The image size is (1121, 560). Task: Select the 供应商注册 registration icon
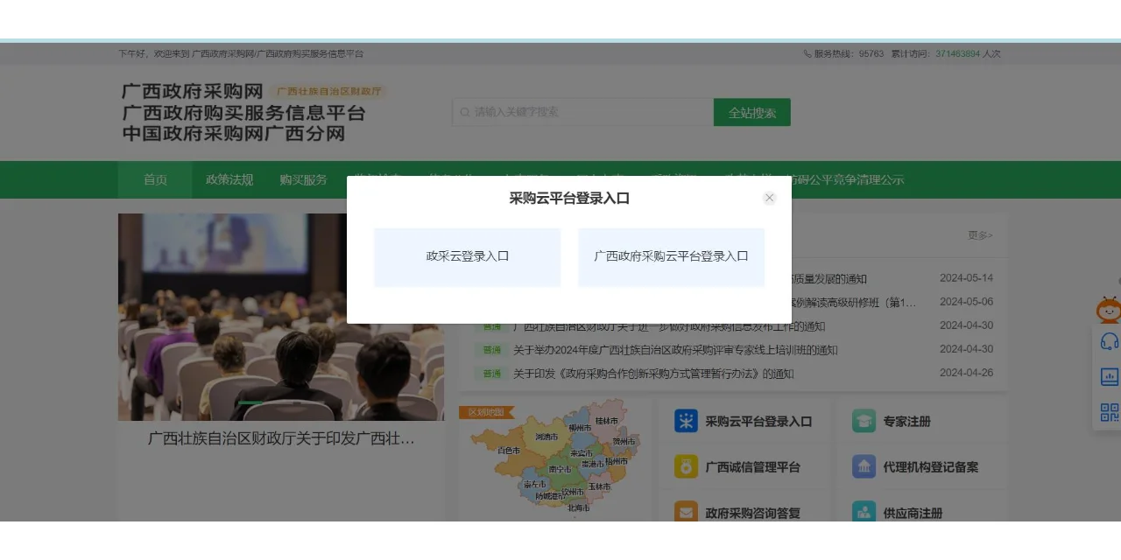coord(864,512)
